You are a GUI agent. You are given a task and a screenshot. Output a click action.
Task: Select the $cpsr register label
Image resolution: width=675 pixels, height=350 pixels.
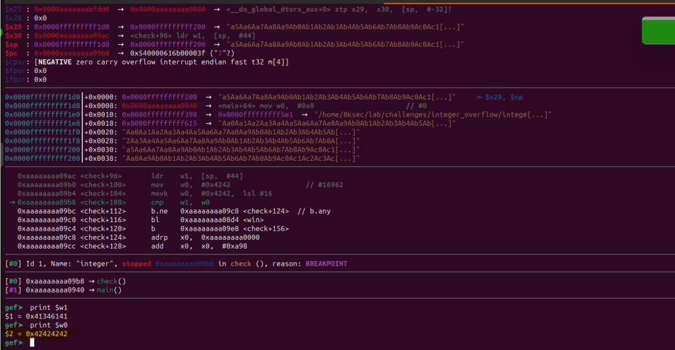tap(16, 62)
